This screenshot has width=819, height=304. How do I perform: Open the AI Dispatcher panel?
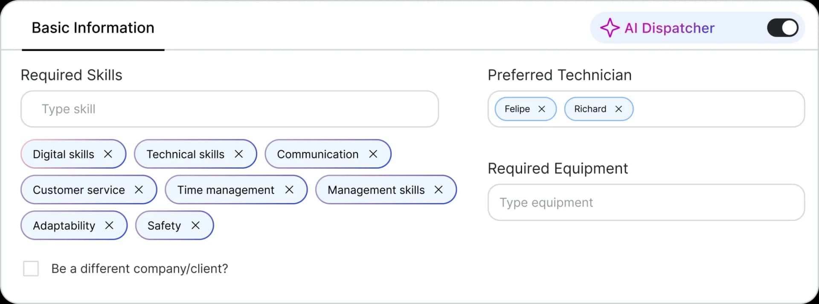pos(669,28)
